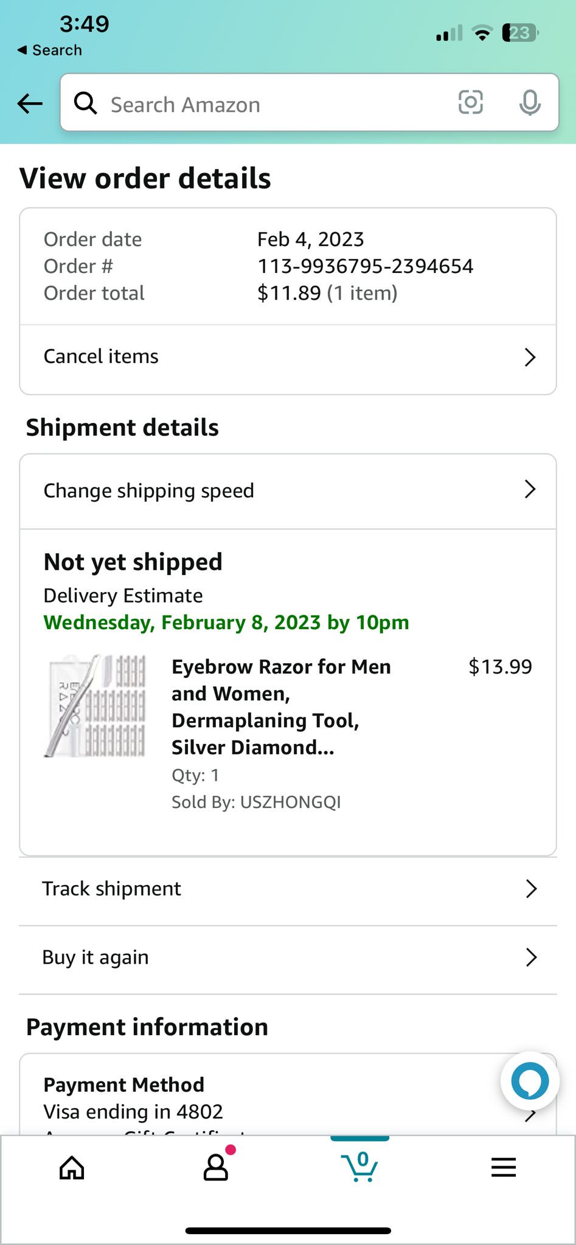The image size is (576, 1245).
Task: Open Buy it again option
Action: (x=95, y=957)
